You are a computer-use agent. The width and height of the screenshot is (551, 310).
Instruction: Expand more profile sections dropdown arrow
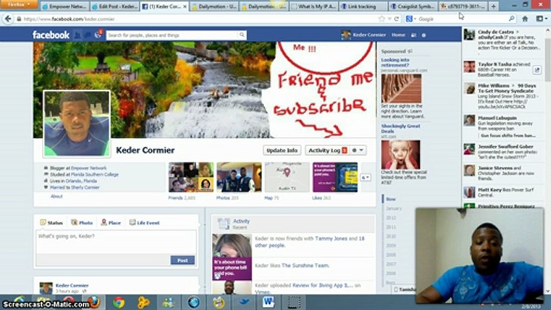coord(365,177)
